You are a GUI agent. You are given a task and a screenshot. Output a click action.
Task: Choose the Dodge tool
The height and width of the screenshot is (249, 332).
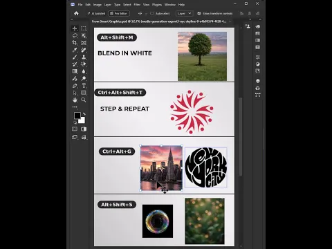click(84, 78)
